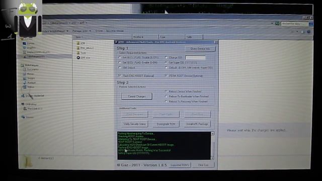Click the Explorer search box
Viewport: 322px width, 181px height.
click(295, 24)
